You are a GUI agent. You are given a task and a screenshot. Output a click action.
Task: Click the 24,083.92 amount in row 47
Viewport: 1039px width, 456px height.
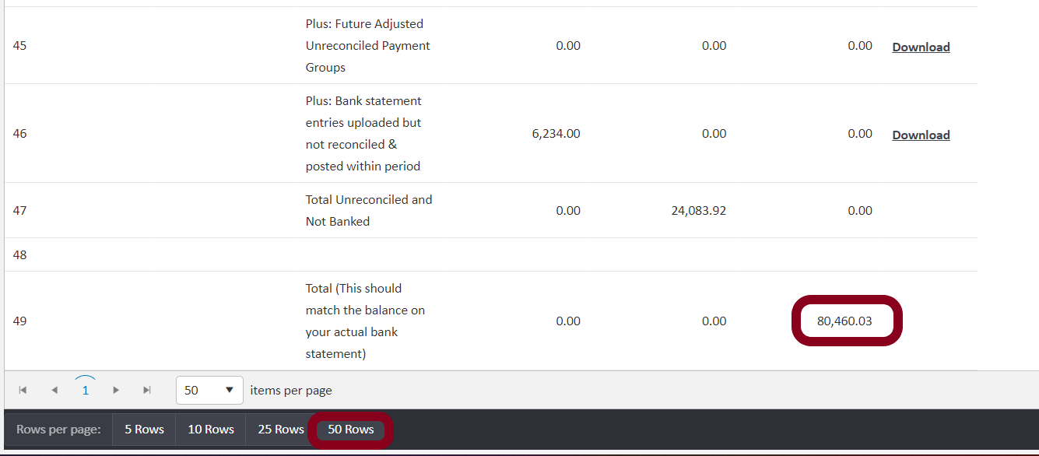coord(698,210)
